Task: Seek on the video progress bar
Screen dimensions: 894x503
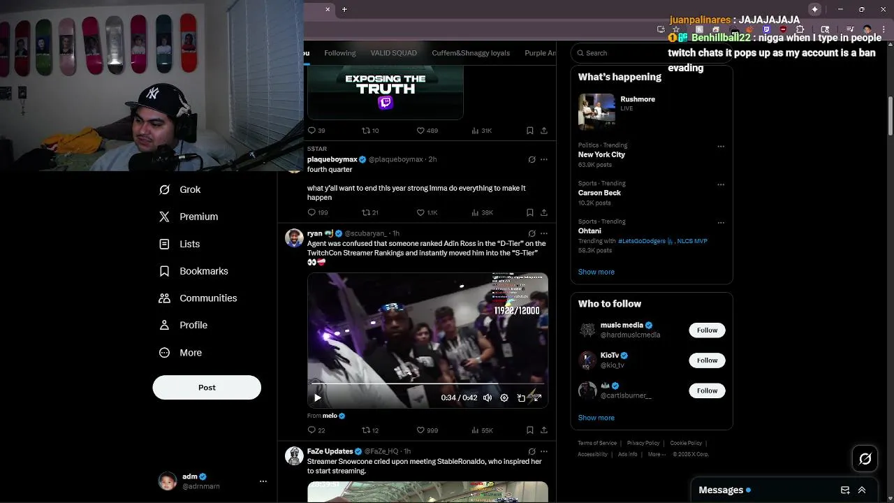Action: 427,384
